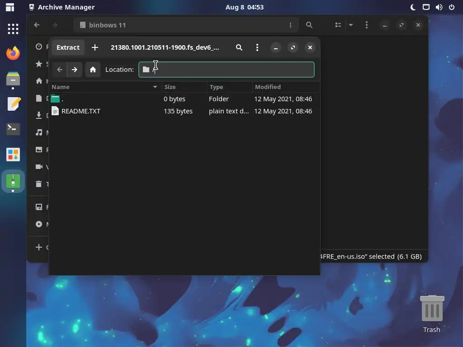Click Archive Manager icon in dock
463x347 pixels.
(13, 181)
